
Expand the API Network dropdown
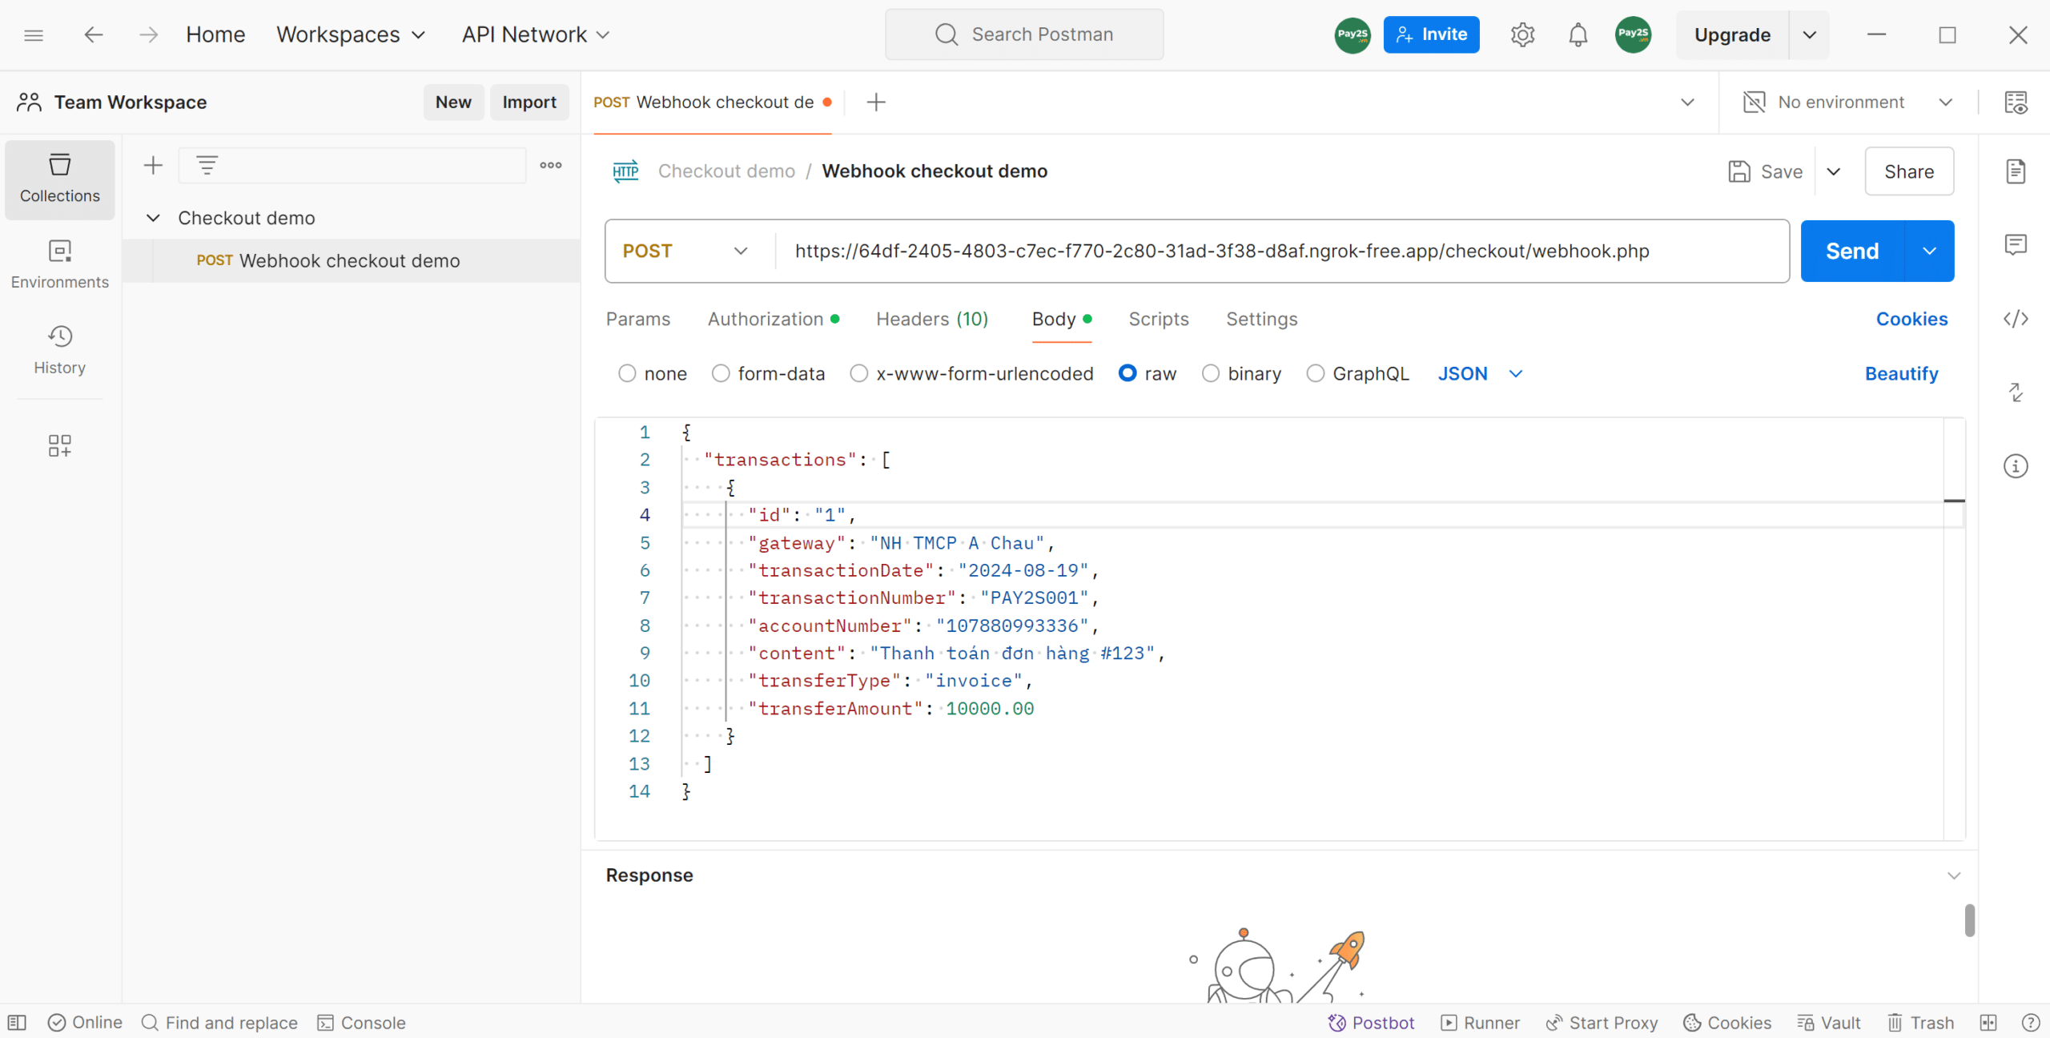(536, 34)
